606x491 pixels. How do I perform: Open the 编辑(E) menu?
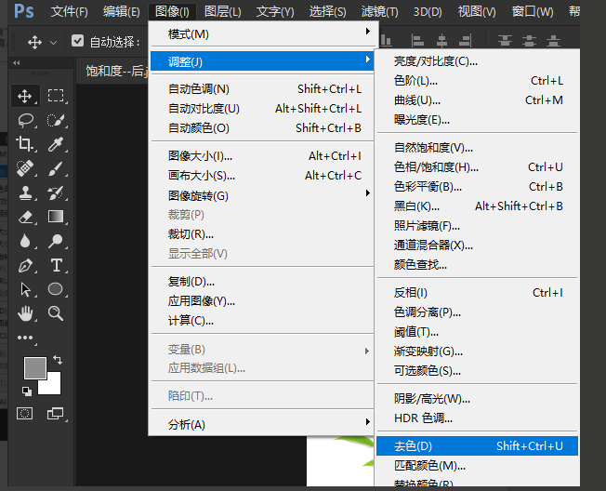122,11
